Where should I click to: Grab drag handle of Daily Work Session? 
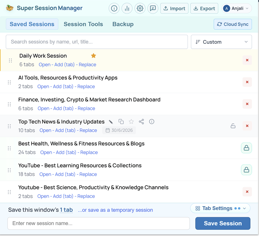pyautogui.click(x=10, y=60)
